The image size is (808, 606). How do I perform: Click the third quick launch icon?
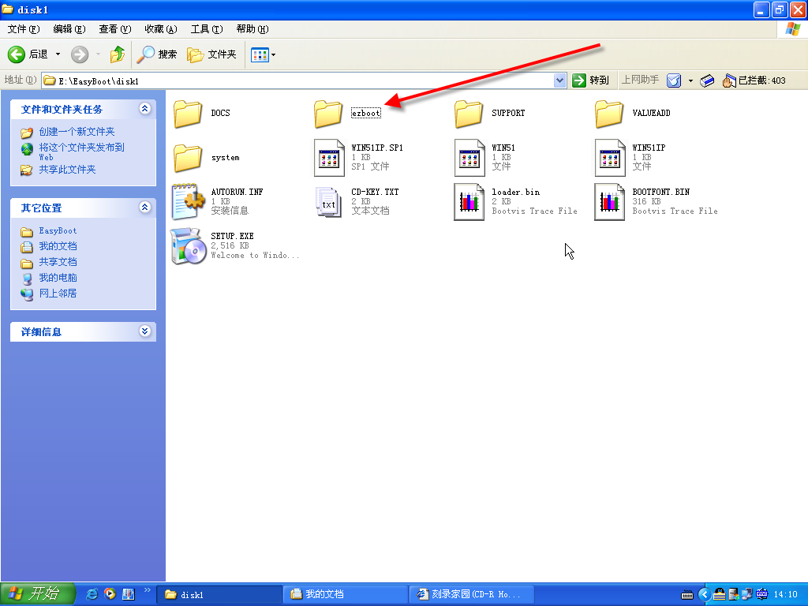pos(129,594)
